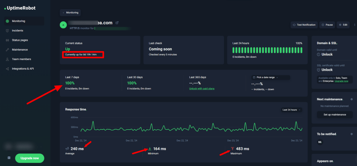
Task: Click the '164 ms' minimum value
Action: [x=160, y=149]
